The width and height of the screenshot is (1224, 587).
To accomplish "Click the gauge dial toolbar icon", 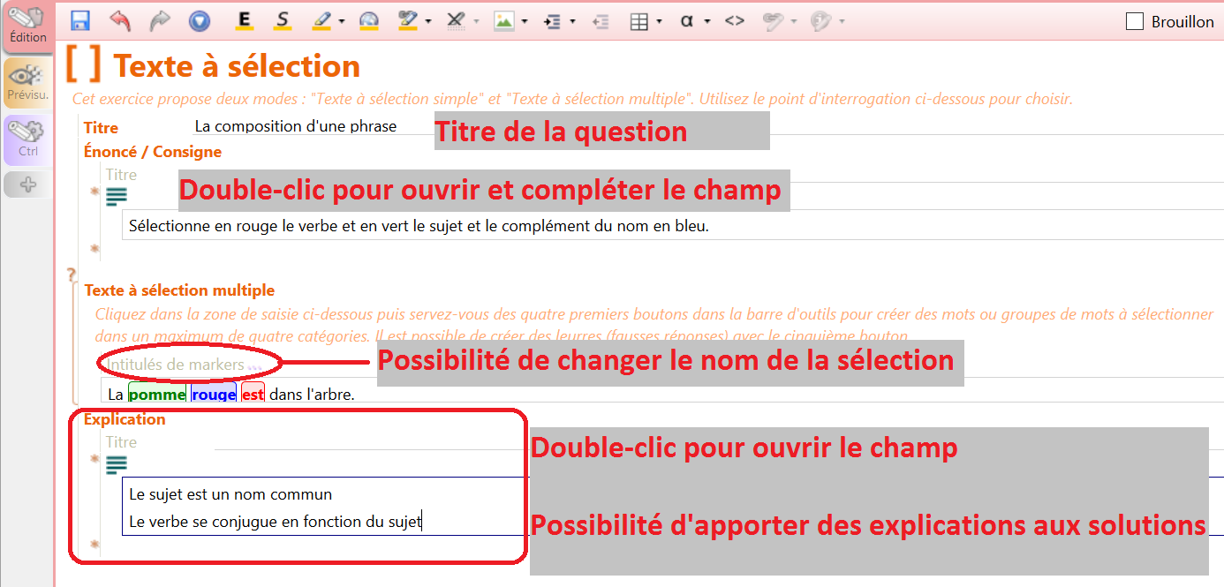I will (369, 21).
